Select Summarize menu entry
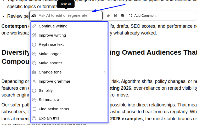Screen dimensions: 197x125 pos(69,100)
